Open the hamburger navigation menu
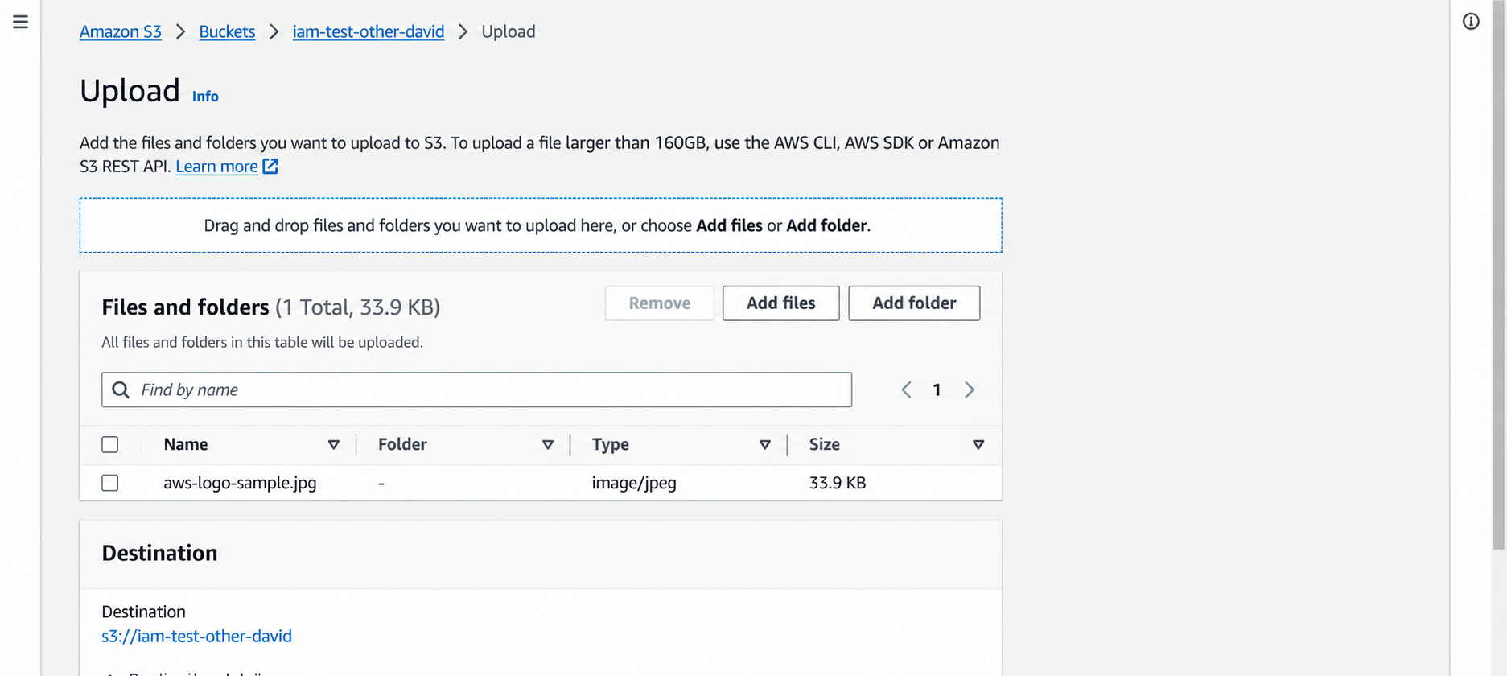 21,22
